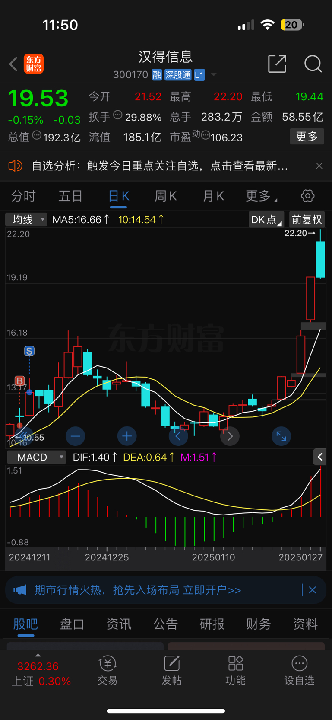Tap the 深股通 badge
Viewport: 332px width, 720px height.
point(178,75)
